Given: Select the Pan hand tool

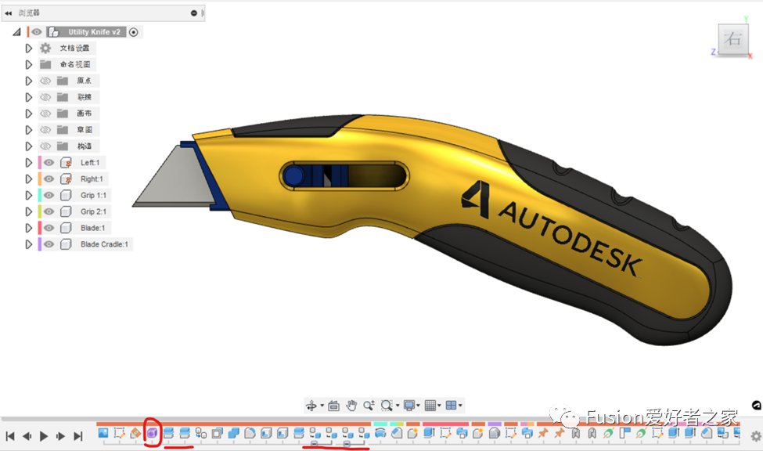Looking at the screenshot, I should (x=351, y=406).
